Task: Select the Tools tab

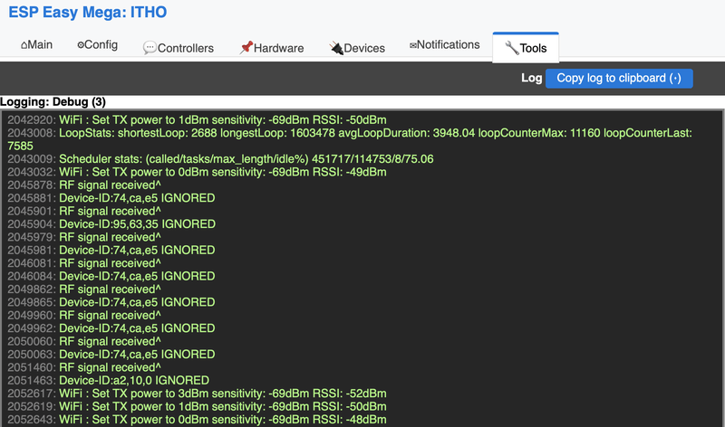Action: click(526, 48)
